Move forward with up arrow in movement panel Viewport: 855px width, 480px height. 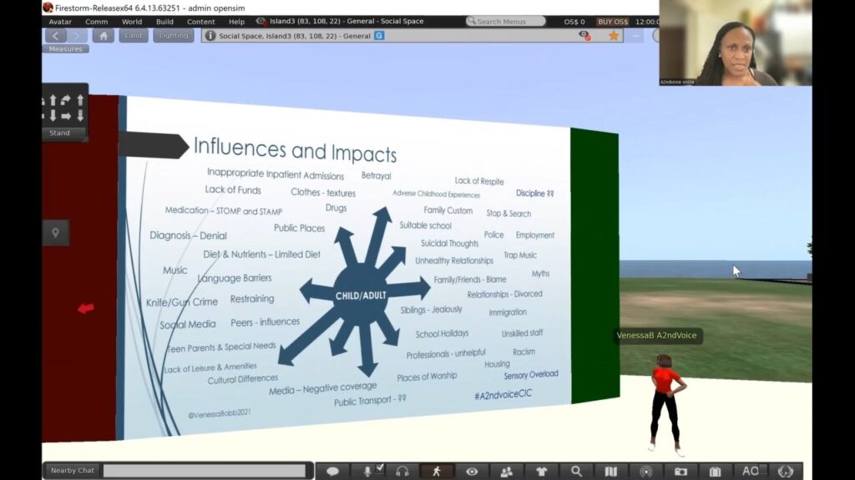pyautogui.click(x=53, y=100)
